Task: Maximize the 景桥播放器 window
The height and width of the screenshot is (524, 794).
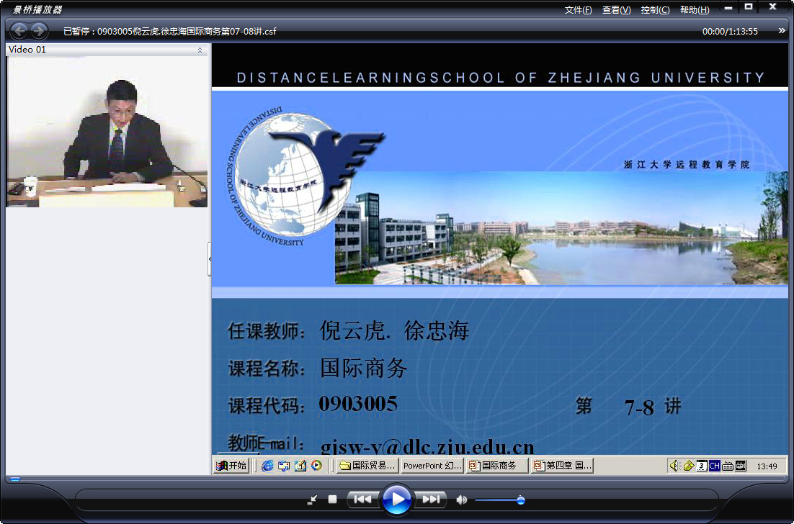Action: pyautogui.click(x=749, y=7)
